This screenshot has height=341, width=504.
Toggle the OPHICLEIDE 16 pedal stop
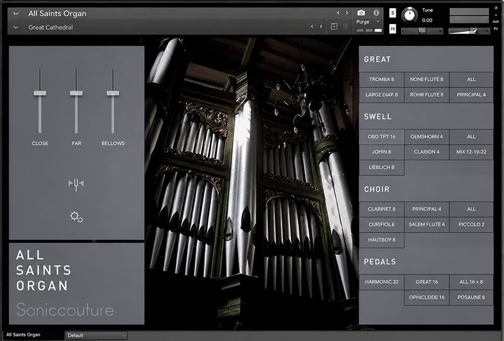click(x=427, y=298)
